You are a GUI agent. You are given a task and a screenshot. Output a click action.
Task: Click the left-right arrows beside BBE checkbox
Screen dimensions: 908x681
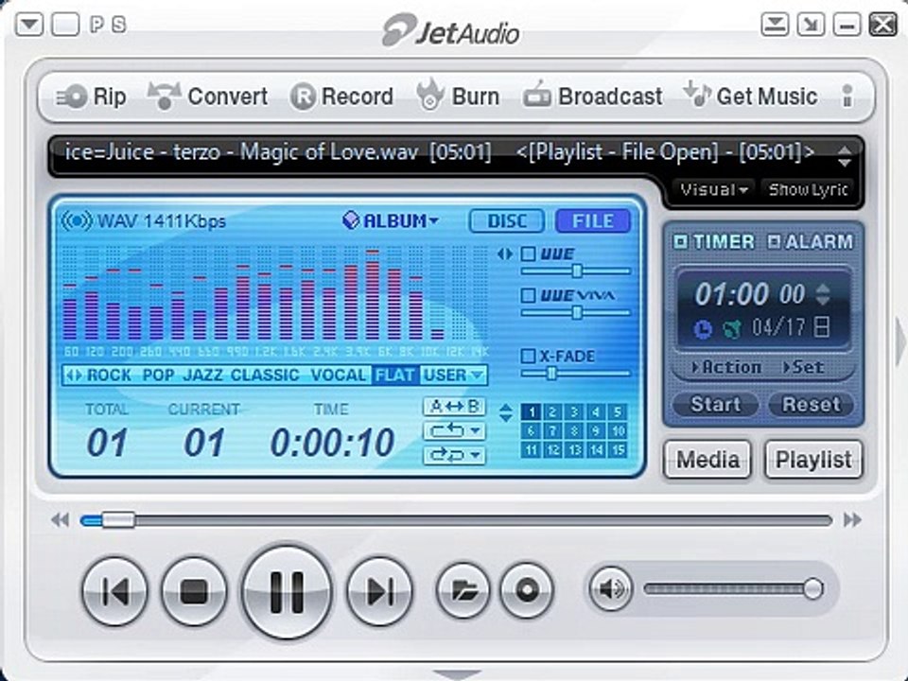pos(505,253)
